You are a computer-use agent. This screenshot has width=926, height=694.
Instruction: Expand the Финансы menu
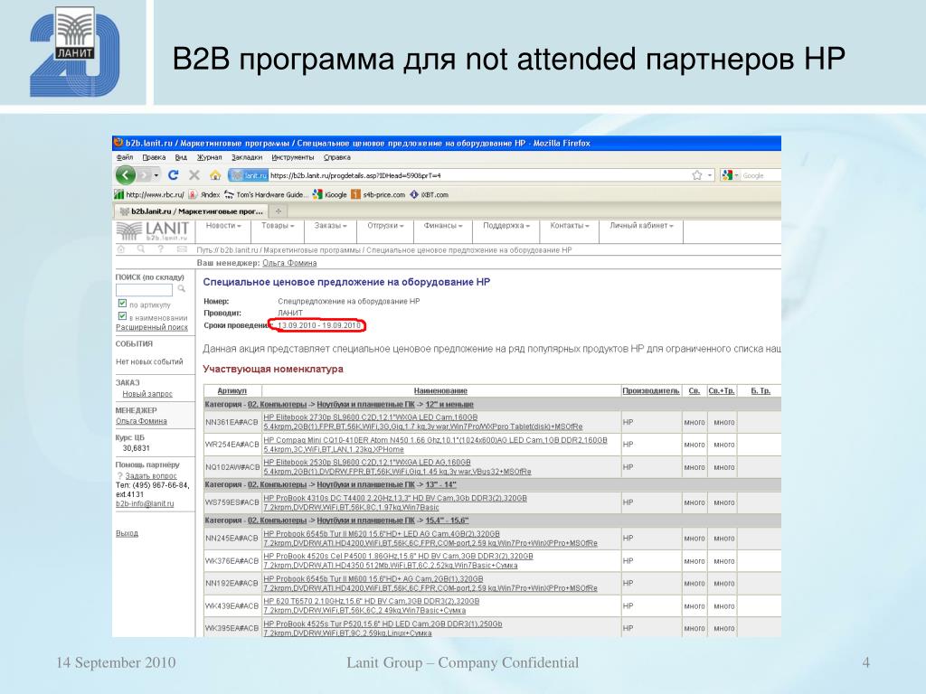[x=443, y=225]
